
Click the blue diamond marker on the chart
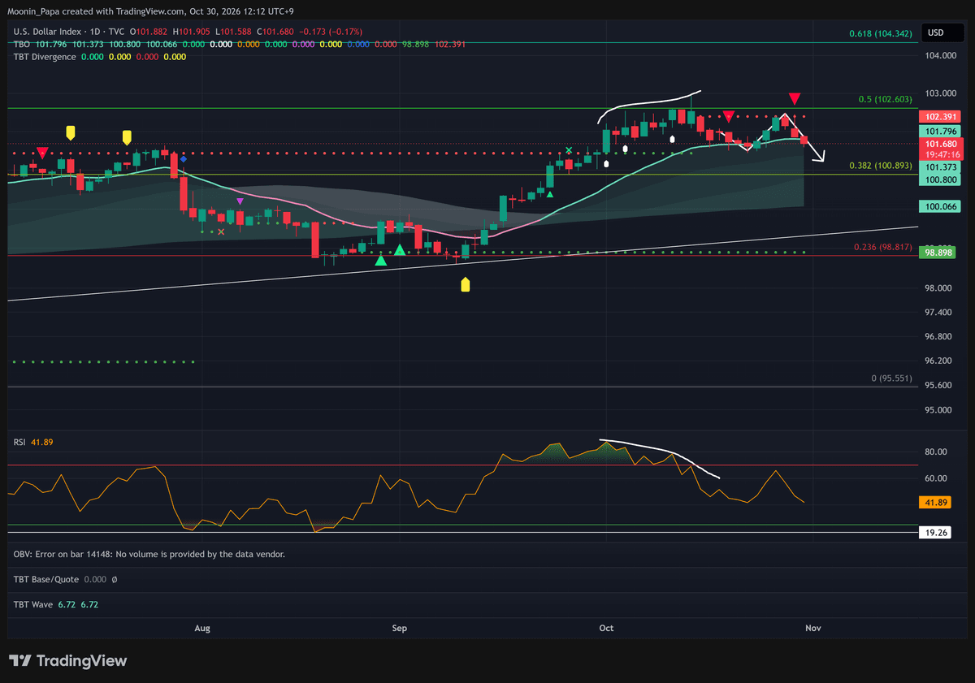click(184, 160)
